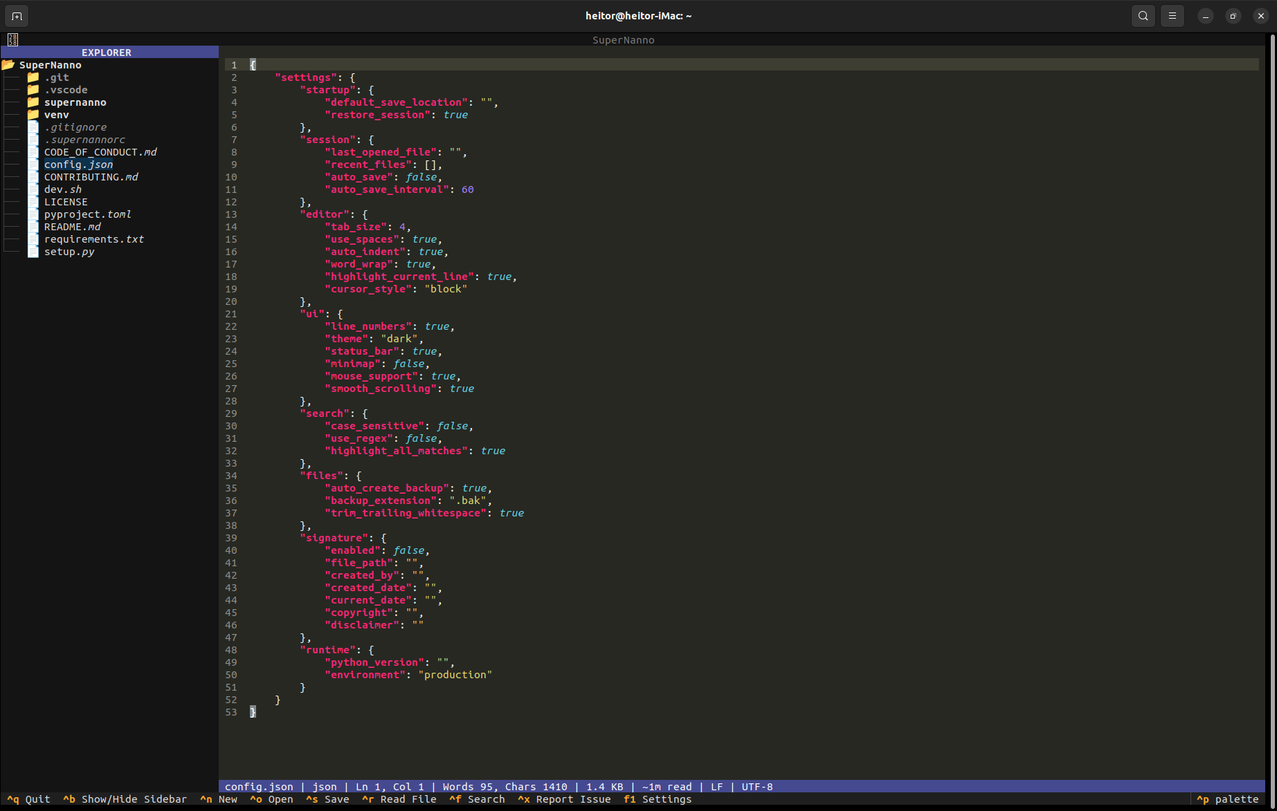Click the "cursor_style" value "block"

click(x=446, y=289)
